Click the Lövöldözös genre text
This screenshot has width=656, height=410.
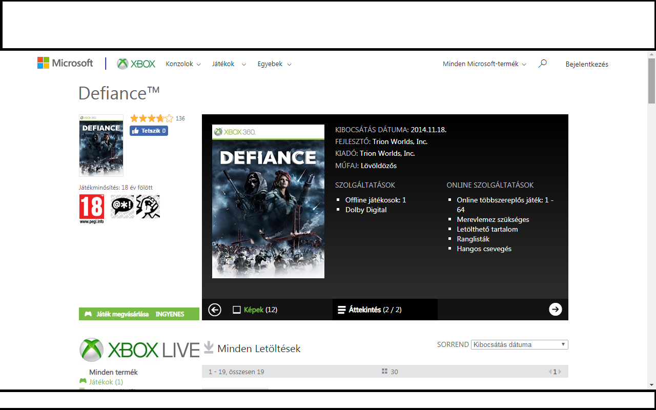coord(379,166)
